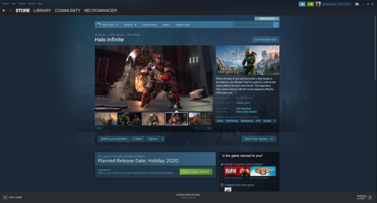Expand more tags with the plus button
The height and width of the screenshot is (203, 377).
coord(275,121)
